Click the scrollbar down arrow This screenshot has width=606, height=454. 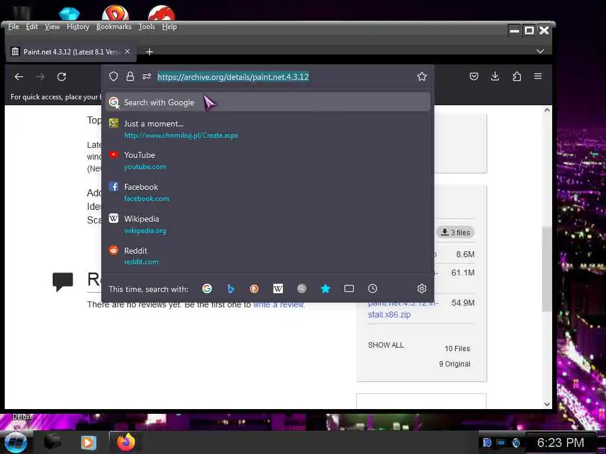click(547, 404)
